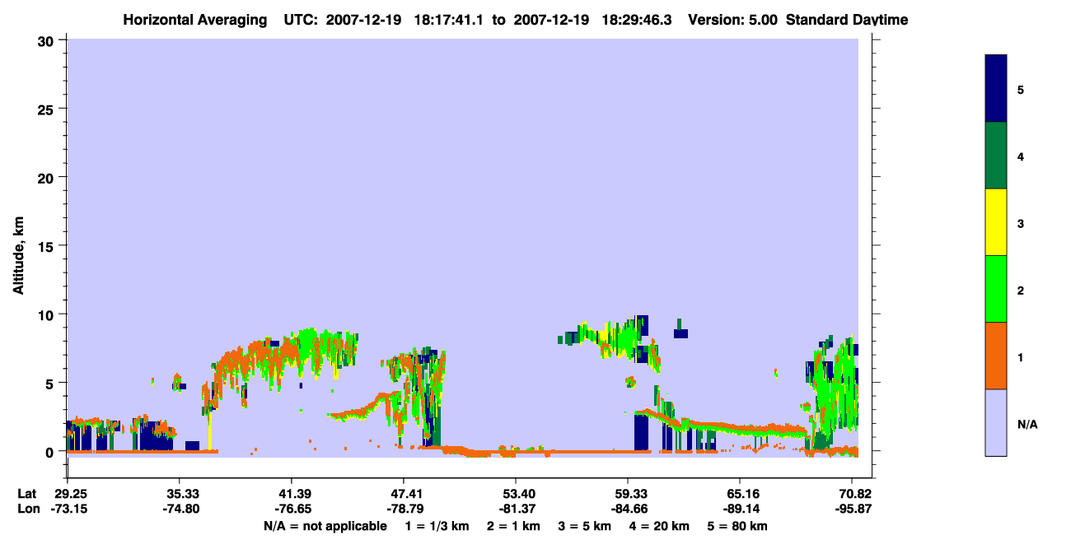Click 'Standard Daytime' in the title
The image size is (1071, 549).
(x=847, y=20)
